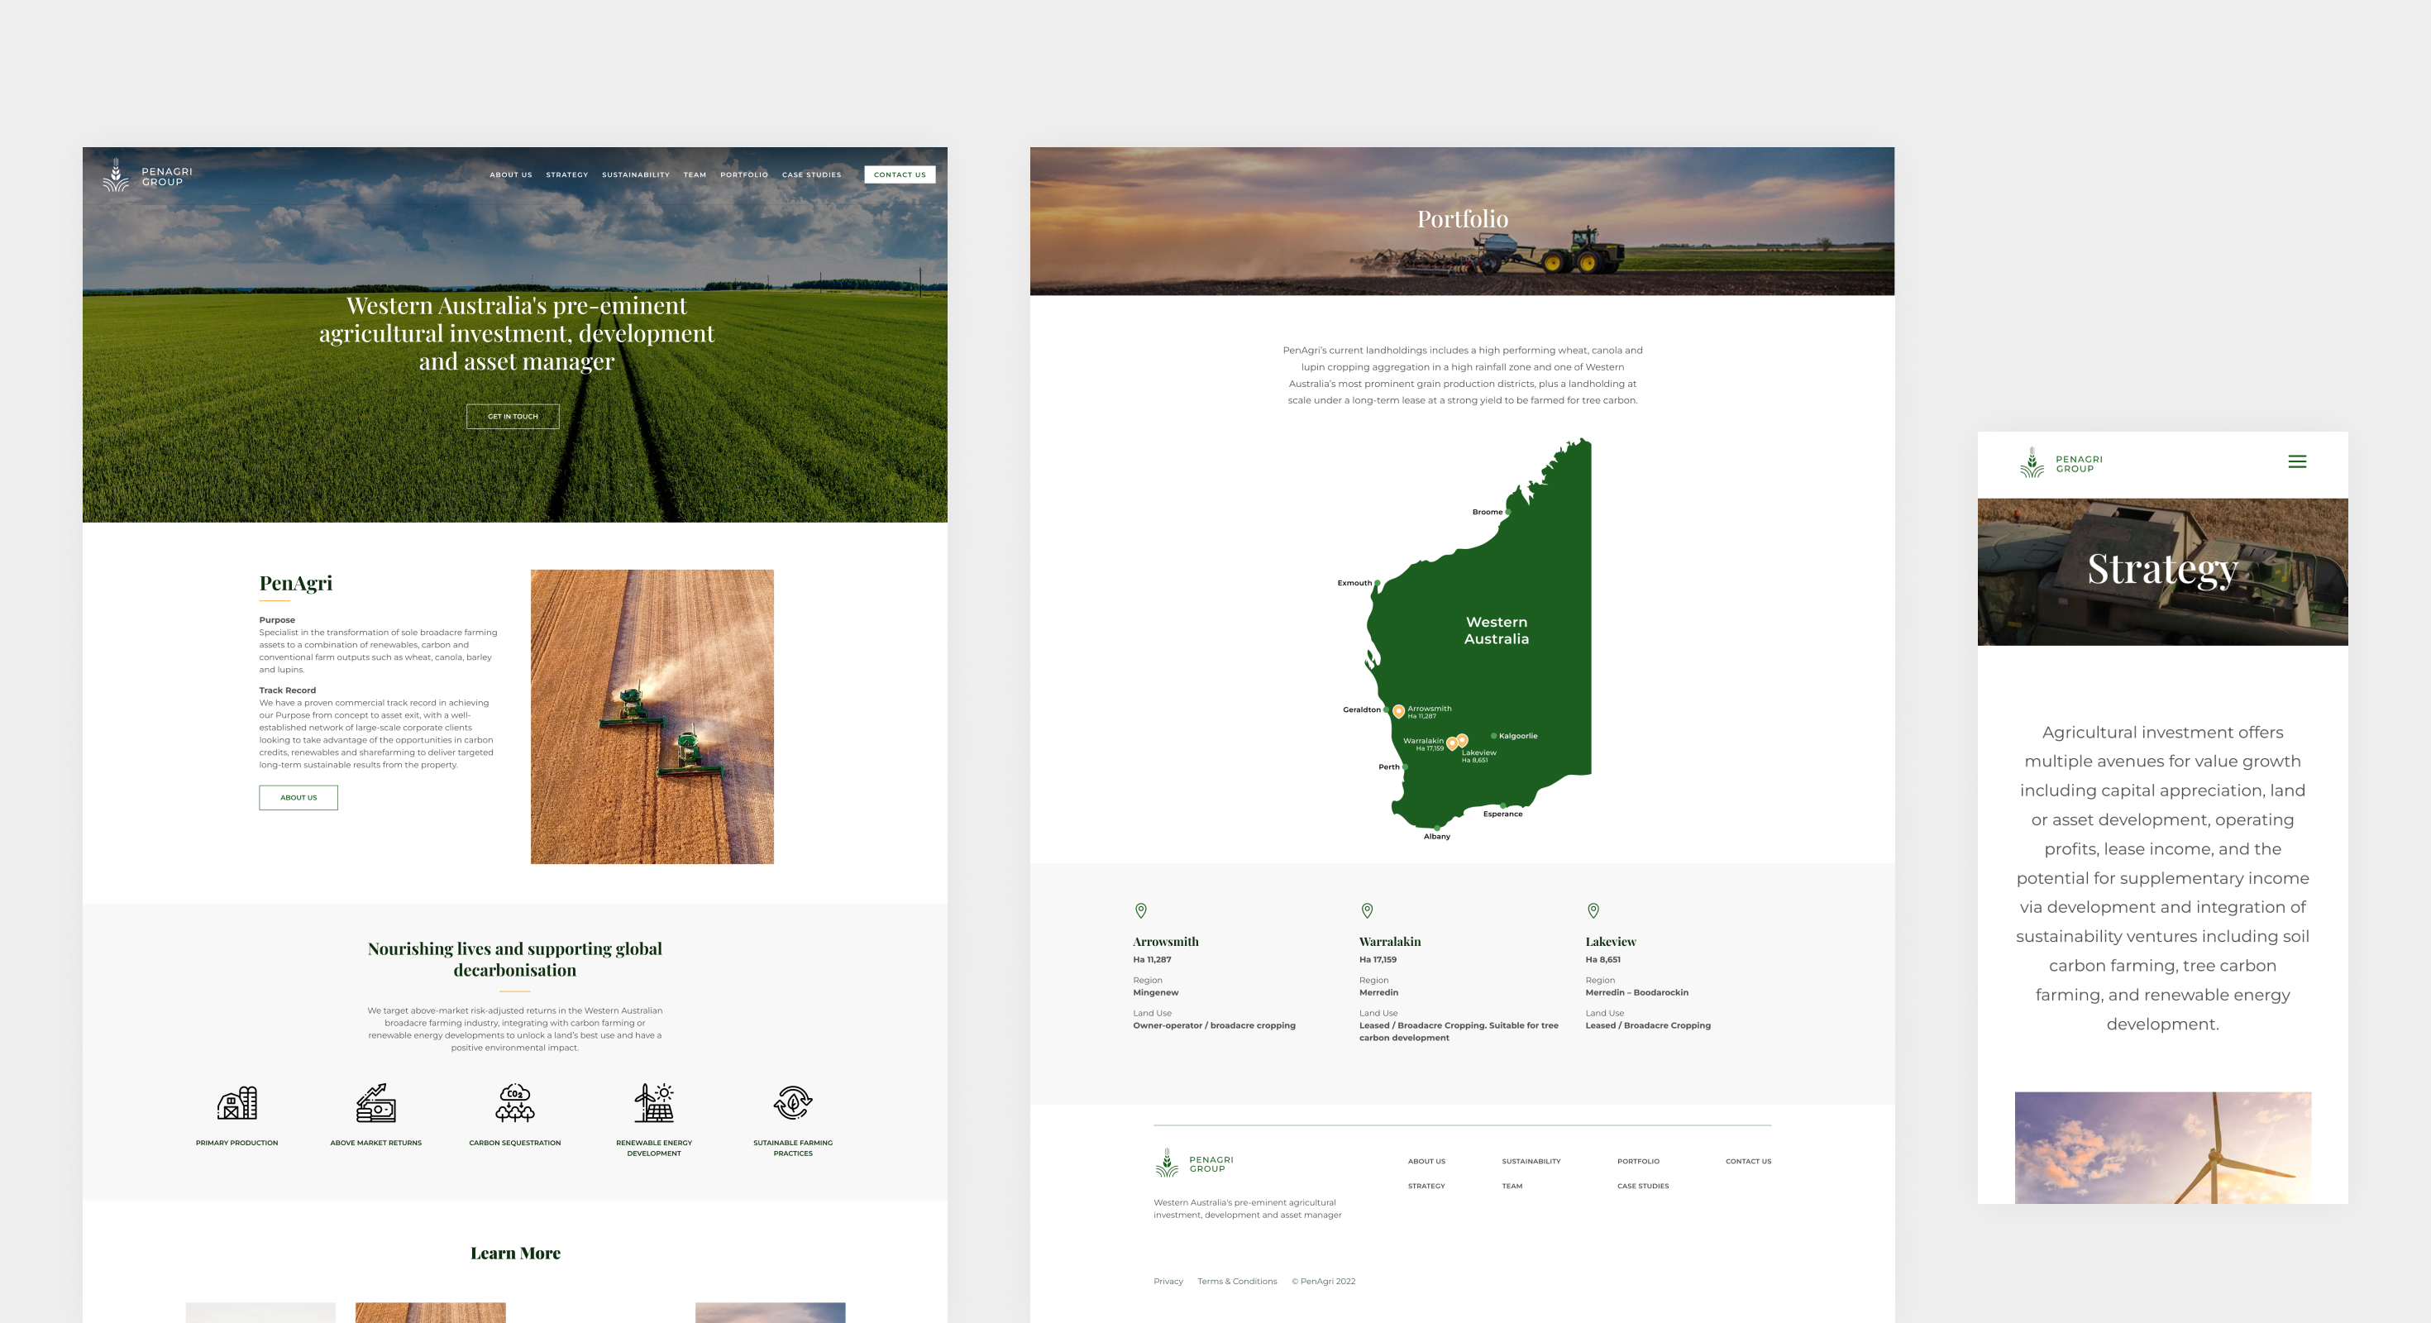Open the mobile hamburger menu

[x=2296, y=461]
